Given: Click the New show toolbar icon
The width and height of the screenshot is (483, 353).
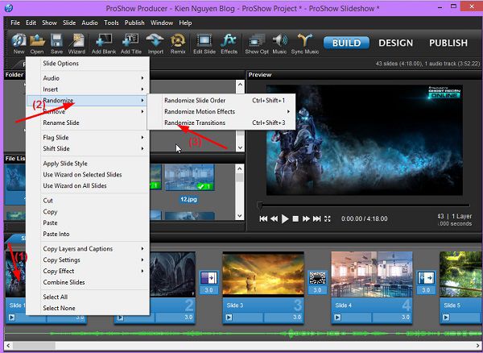Looking at the screenshot, I should coord(19,44).
